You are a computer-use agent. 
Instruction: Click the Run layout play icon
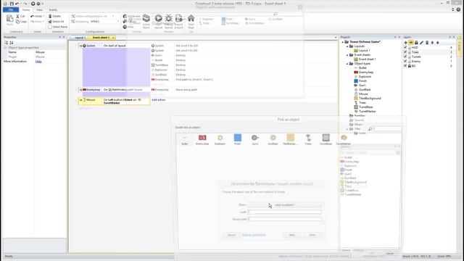click(x=158, y=19)
